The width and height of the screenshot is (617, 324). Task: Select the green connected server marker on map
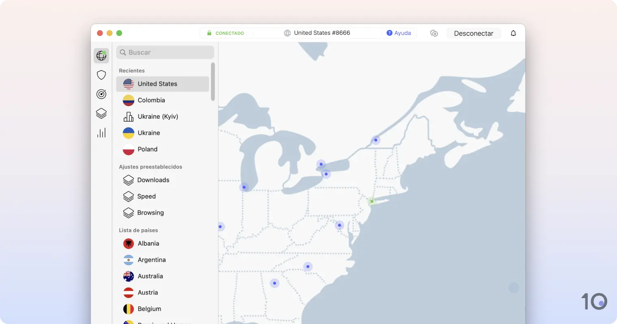tap(371, 201)
